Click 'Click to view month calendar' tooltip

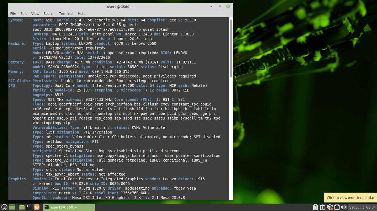pyautogui.click(x=351, y=198)
